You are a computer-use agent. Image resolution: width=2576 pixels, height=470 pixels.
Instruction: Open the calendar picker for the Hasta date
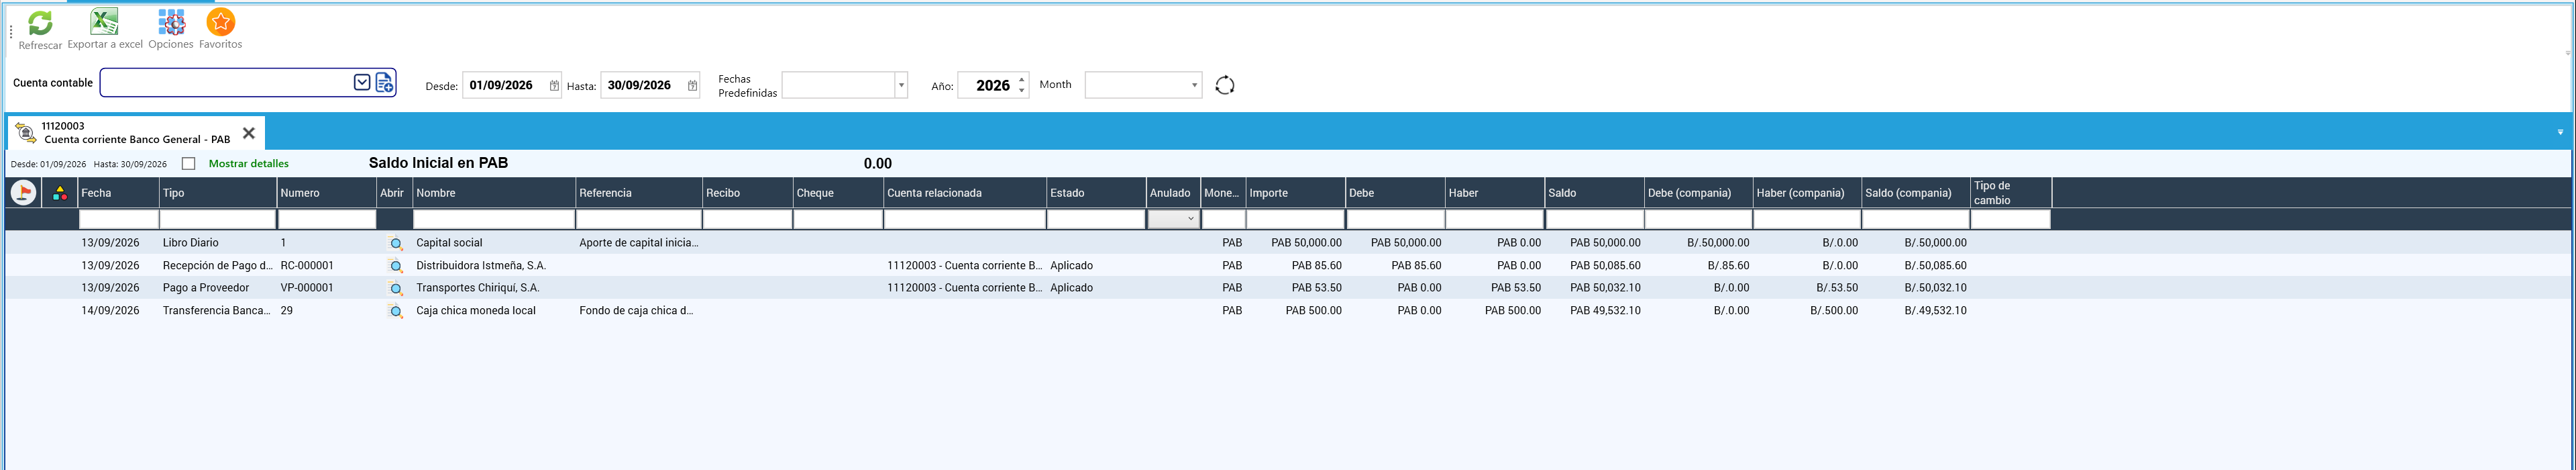click(692, 86)
